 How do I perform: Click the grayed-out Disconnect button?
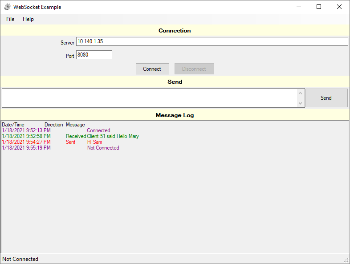(194, 69)
